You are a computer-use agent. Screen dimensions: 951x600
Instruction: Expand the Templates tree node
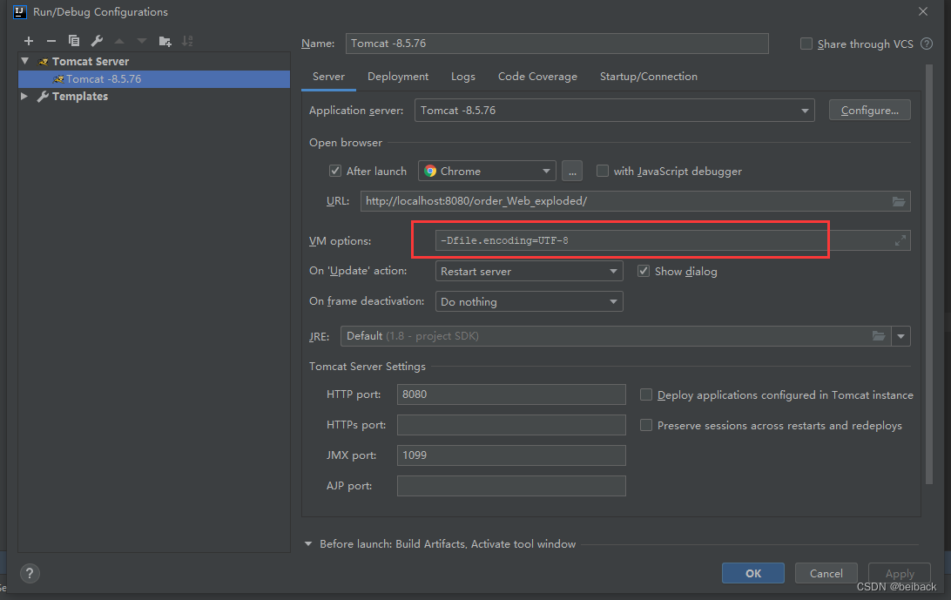(x=24, y=97)
